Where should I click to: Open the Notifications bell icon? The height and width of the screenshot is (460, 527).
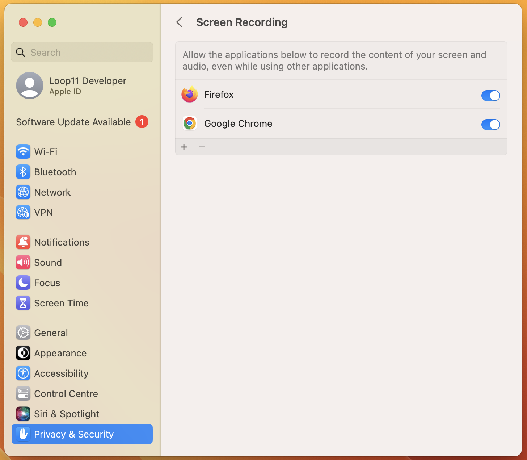tap(23, 242)
